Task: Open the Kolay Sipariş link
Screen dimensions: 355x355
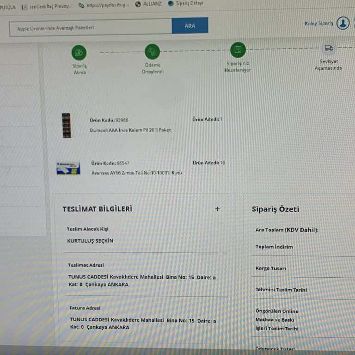Action: click(x=319, y=23)
